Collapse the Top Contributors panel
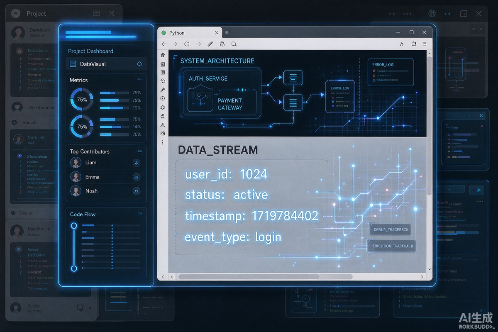 139,151
